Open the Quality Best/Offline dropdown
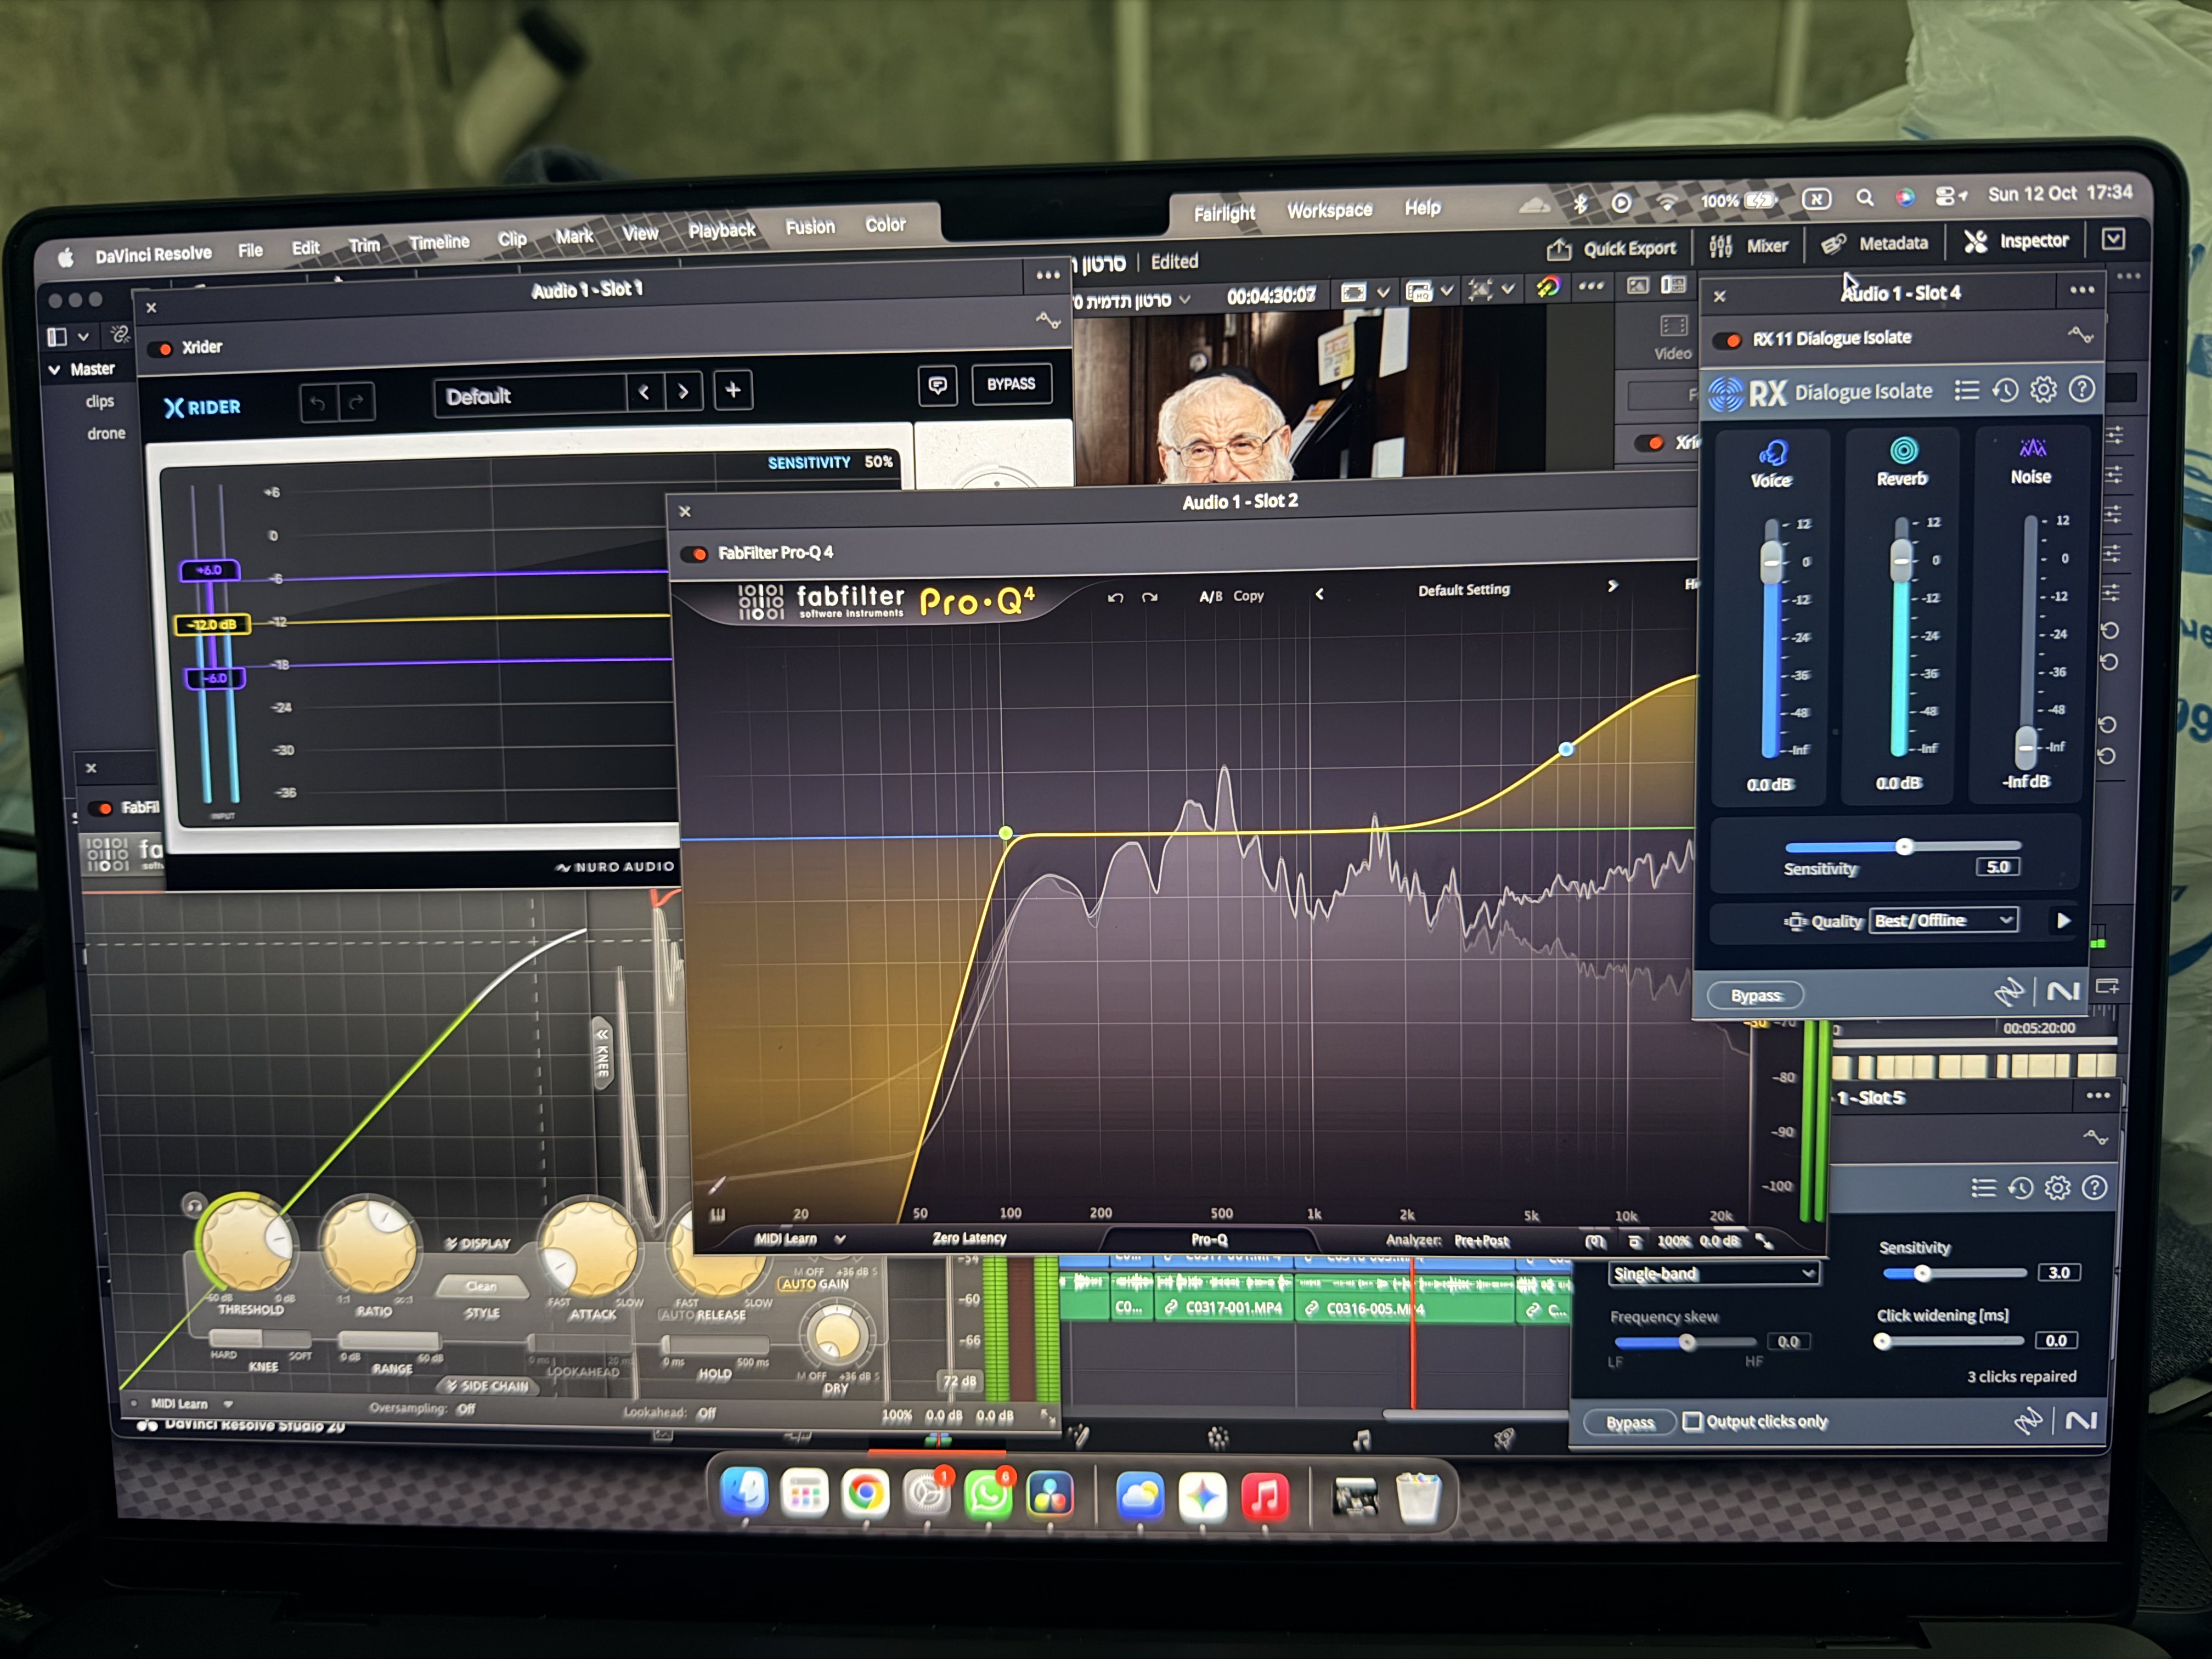2212x1659 pixels. click(1943, 920)
